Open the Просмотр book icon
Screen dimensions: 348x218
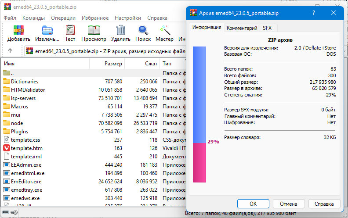[94, 30]
